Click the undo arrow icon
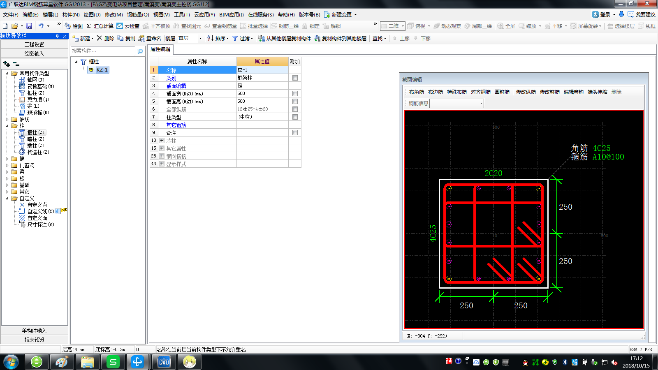 coord(41,26)
